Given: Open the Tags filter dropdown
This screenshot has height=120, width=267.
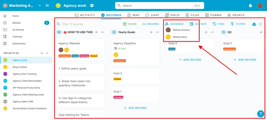Looking at the screenshot, I should [219, 24].
